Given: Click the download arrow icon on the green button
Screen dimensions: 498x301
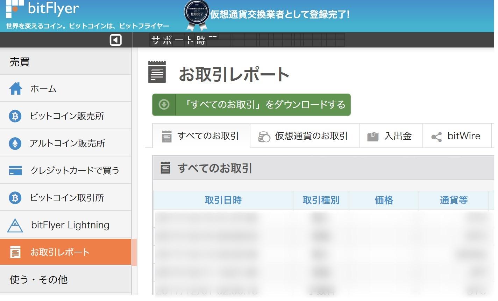Looking at the screenshot, I should pos(164,104).
